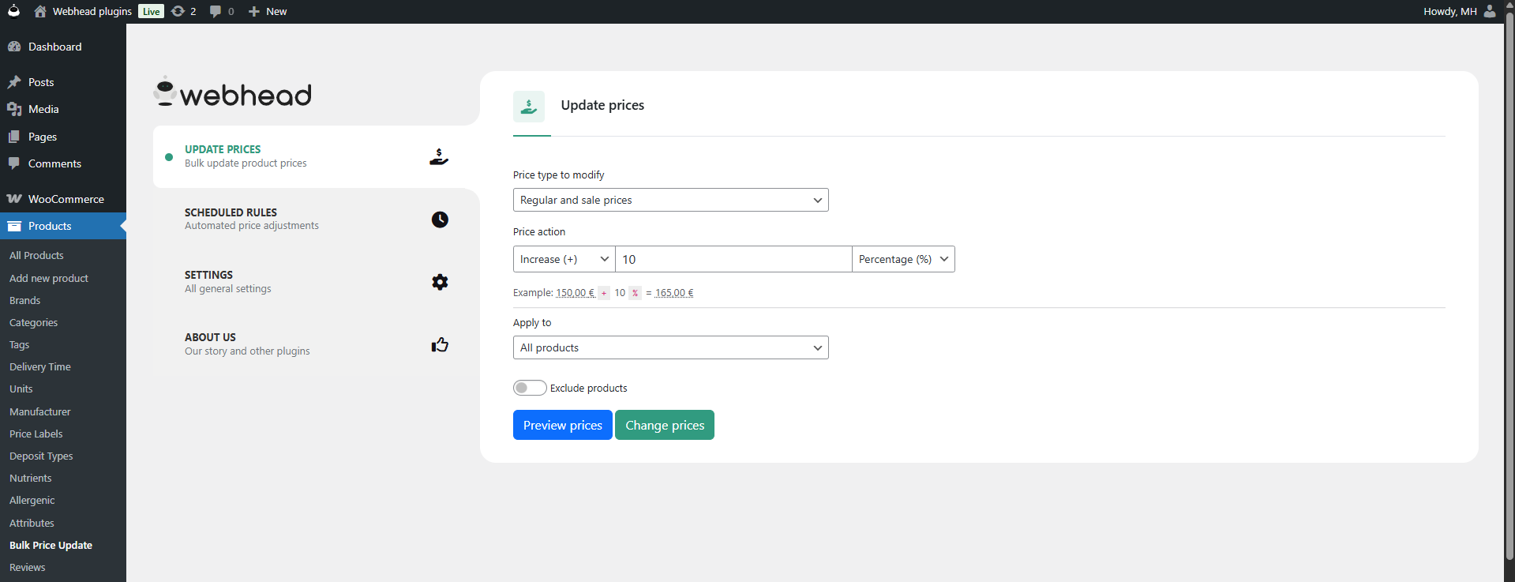This screenshot has height=582, width=1515.
Task: Open the Apply to All products dropdown
Action: [x=670, y=347]
